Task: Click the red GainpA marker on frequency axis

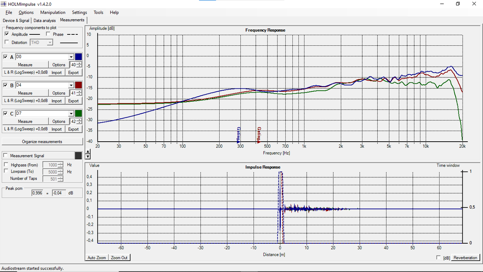Action: tap(259, 135)
